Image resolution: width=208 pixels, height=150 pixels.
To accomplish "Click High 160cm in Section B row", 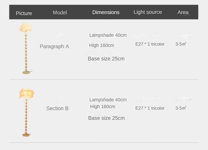I will (103, 107).
